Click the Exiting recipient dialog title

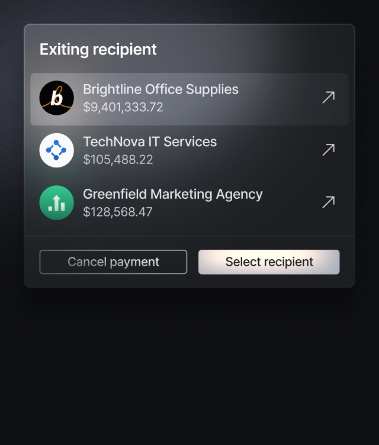[x=98, y=49]
